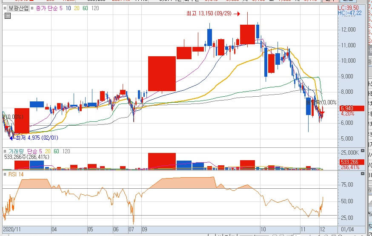Click the green 60 label in volume pane

(x=56, y=151)
